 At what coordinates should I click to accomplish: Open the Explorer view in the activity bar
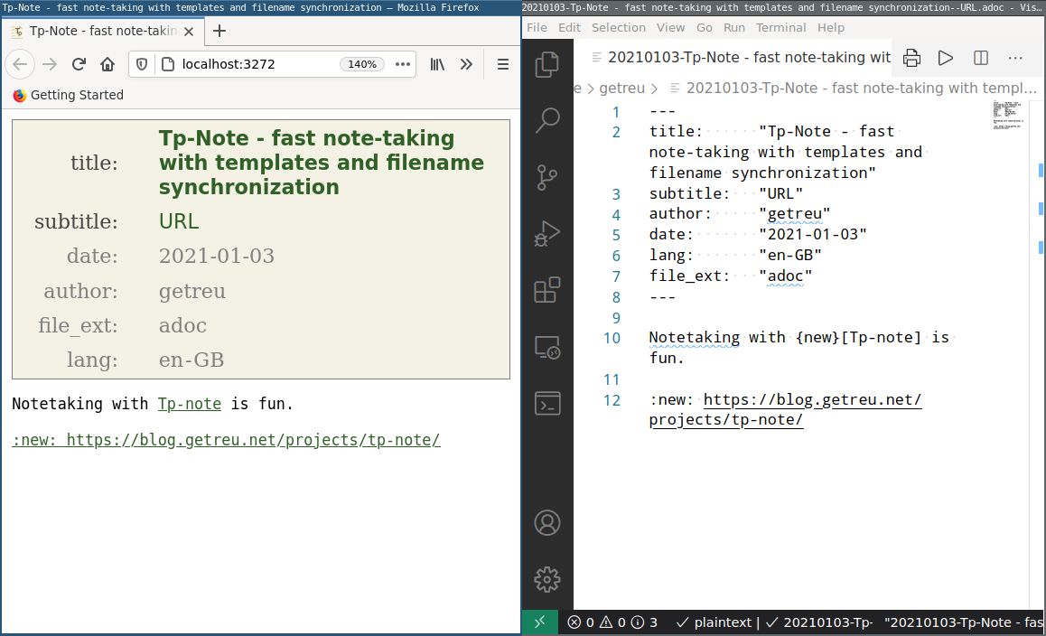click(x=547, y=65)
